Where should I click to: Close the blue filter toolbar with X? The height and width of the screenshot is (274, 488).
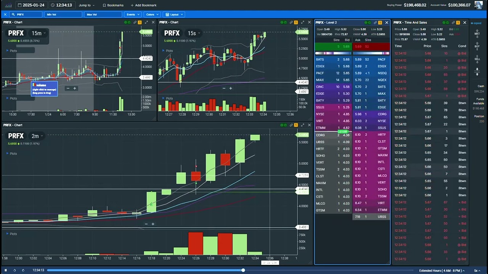[x=5, y=14]
